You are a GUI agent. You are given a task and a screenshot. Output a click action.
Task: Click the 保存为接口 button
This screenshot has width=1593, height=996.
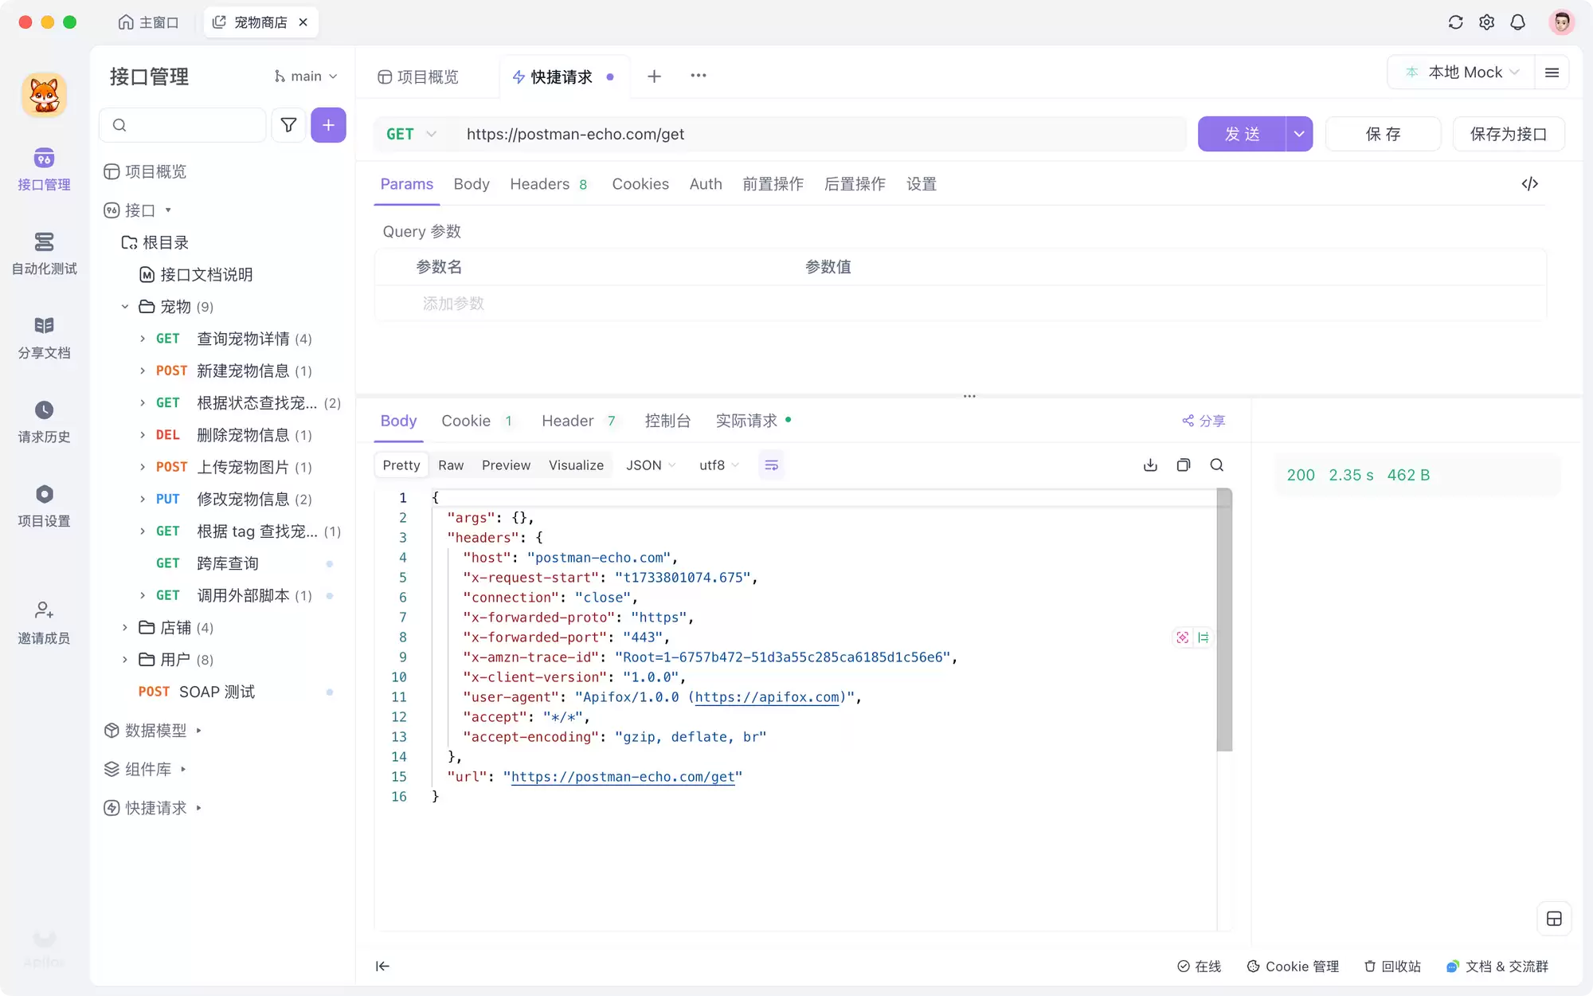pos(1509,134)
